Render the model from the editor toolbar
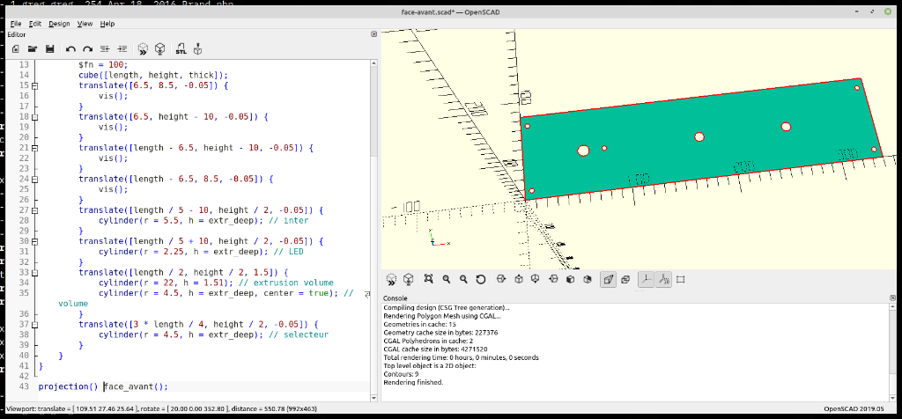This screenshot has height=419, width=902. point(160,48)
